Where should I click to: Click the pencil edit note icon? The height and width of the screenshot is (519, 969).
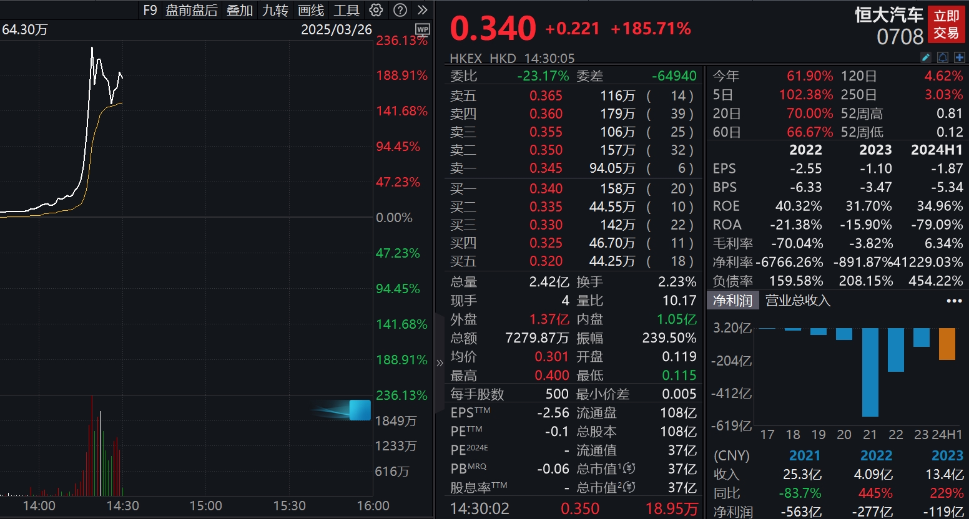tap(926, 57)
